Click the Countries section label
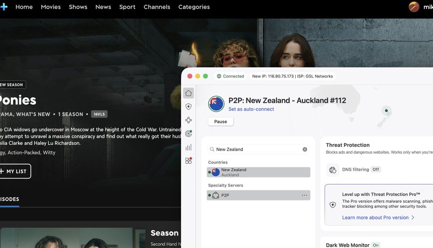 (x=218, y=162)
